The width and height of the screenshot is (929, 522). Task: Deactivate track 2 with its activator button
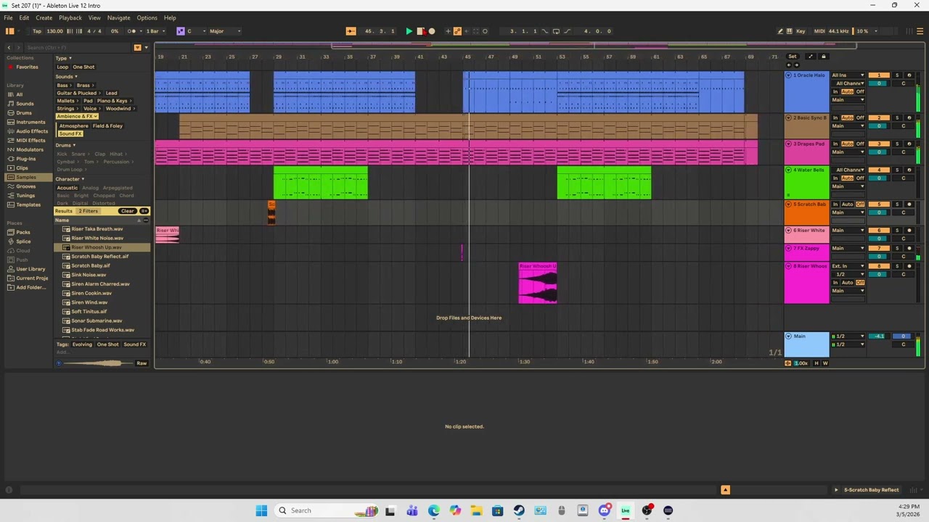click(x=879, y=117)
